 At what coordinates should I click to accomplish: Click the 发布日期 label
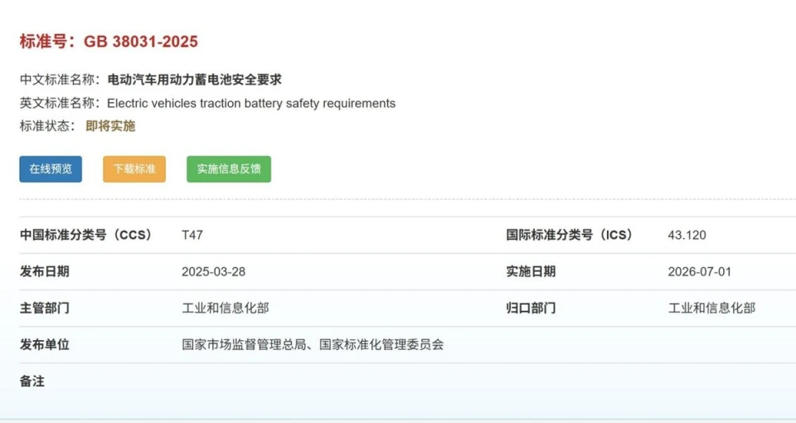(x=44, y=272)
